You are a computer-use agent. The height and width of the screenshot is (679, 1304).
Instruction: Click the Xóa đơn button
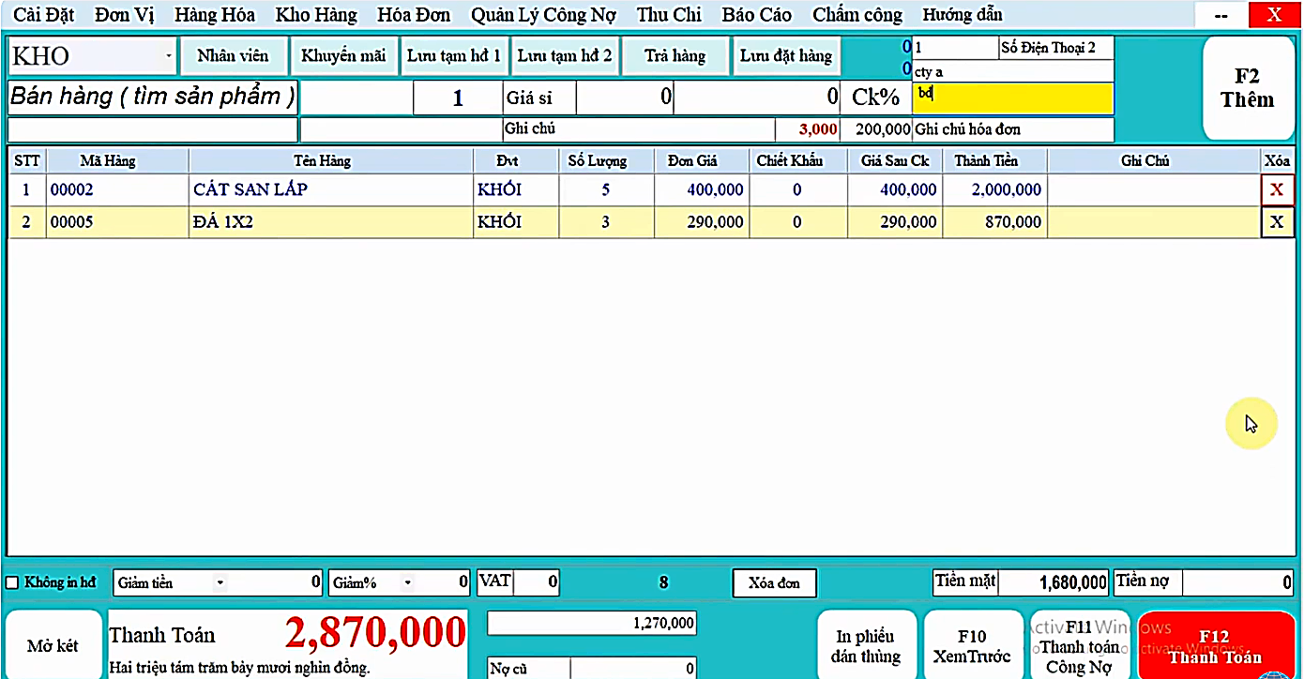(x=774, y=583)
